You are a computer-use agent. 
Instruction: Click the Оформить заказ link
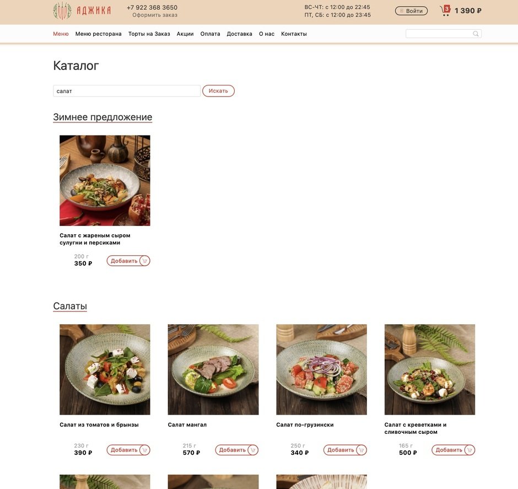pyautogui.click(x=155, y=15)
